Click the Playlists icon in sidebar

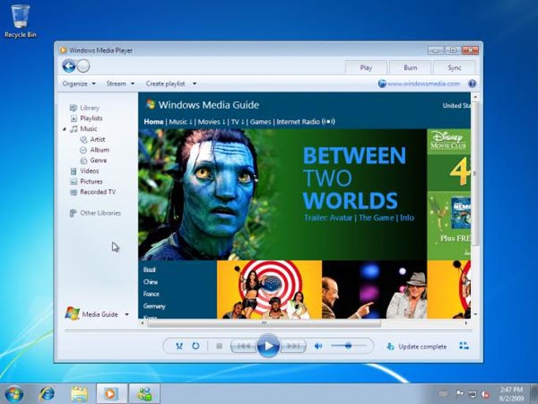click(x=74, y=119)
